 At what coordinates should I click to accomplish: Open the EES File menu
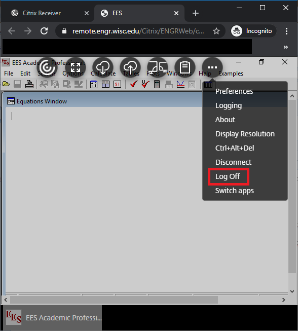pos(9,73)
